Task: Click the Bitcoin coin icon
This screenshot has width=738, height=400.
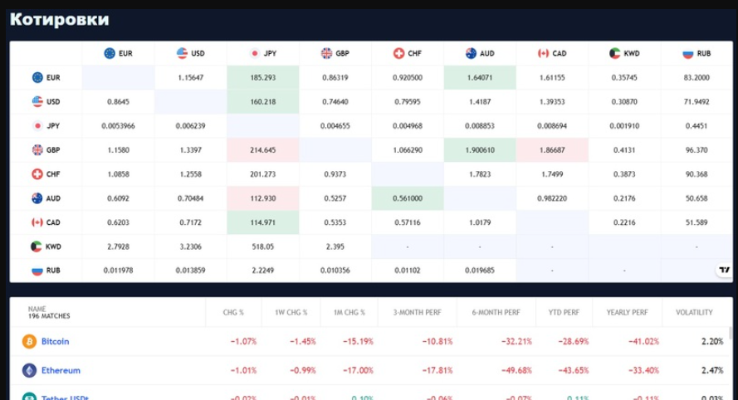Action: point(29,341)
